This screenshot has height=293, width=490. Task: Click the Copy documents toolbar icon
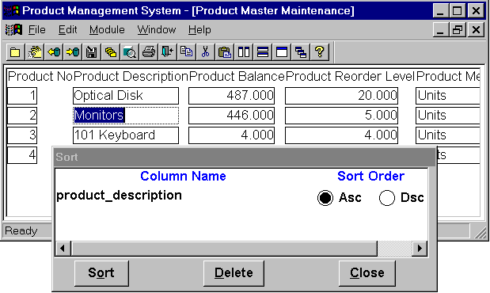187,52
